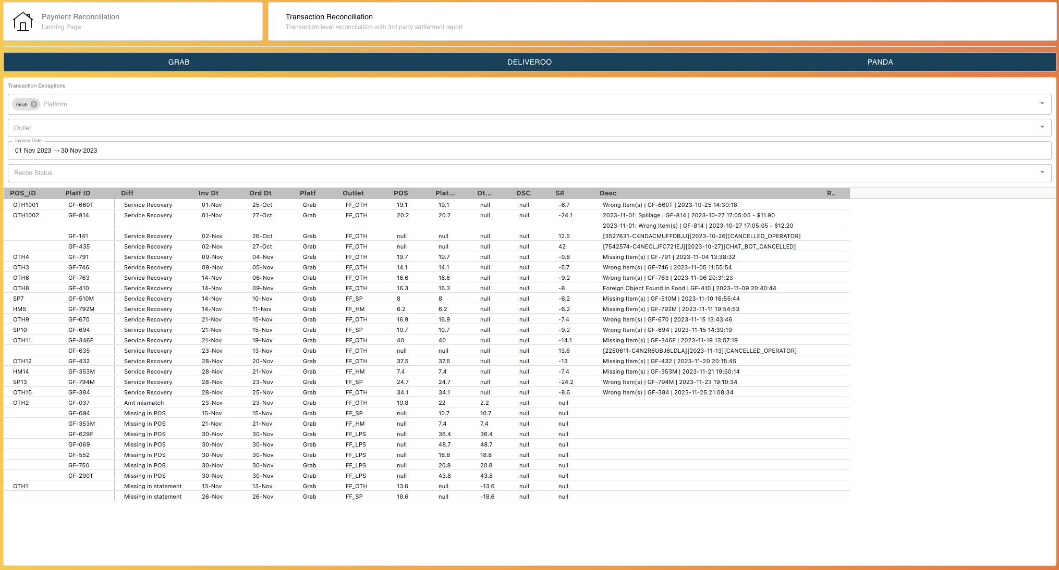Viewport: 1059px width, 570px height.
Task: Select the GF-069 platform ID cell
Action: [79, 444]
